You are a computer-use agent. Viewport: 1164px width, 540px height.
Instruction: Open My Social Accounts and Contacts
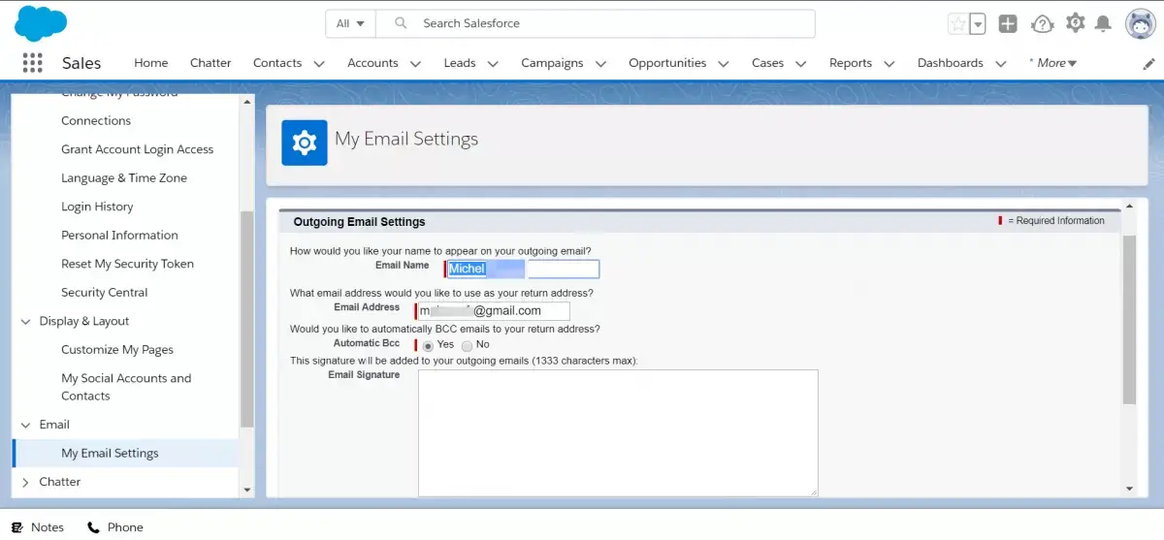126,387
